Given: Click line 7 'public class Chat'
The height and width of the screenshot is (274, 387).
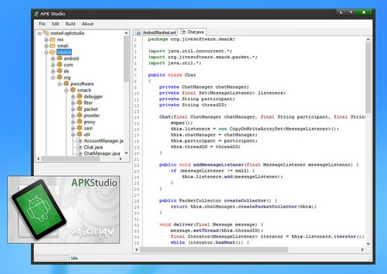Looking at the screenshot, I should pos(171,75).
